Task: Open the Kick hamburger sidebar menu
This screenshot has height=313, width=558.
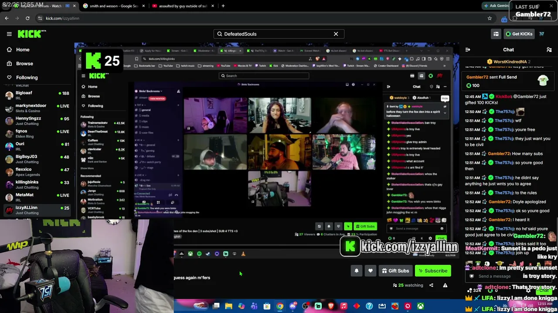Action: pyautogui.click(x=9, y=34)
